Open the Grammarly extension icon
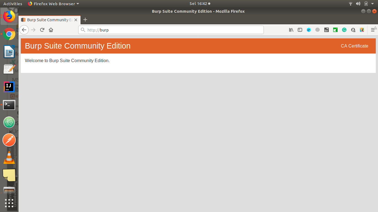Image resolution: width=378 pixels, height=212 pixels. [x=344, y=30]
